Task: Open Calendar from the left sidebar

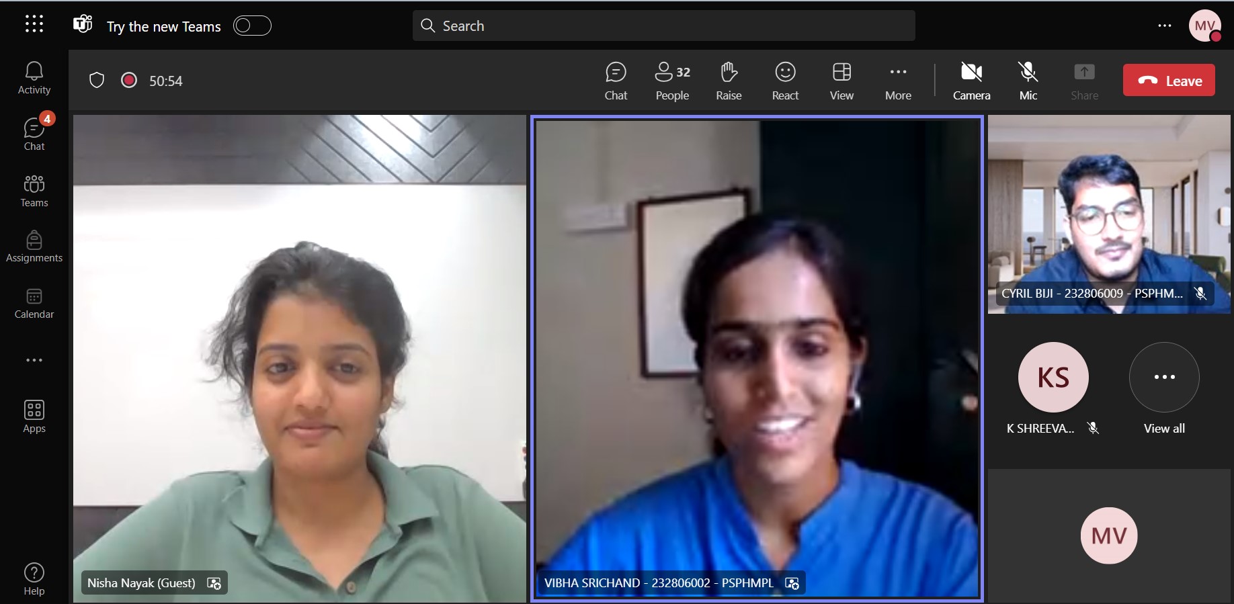Action: coord(34,303)
